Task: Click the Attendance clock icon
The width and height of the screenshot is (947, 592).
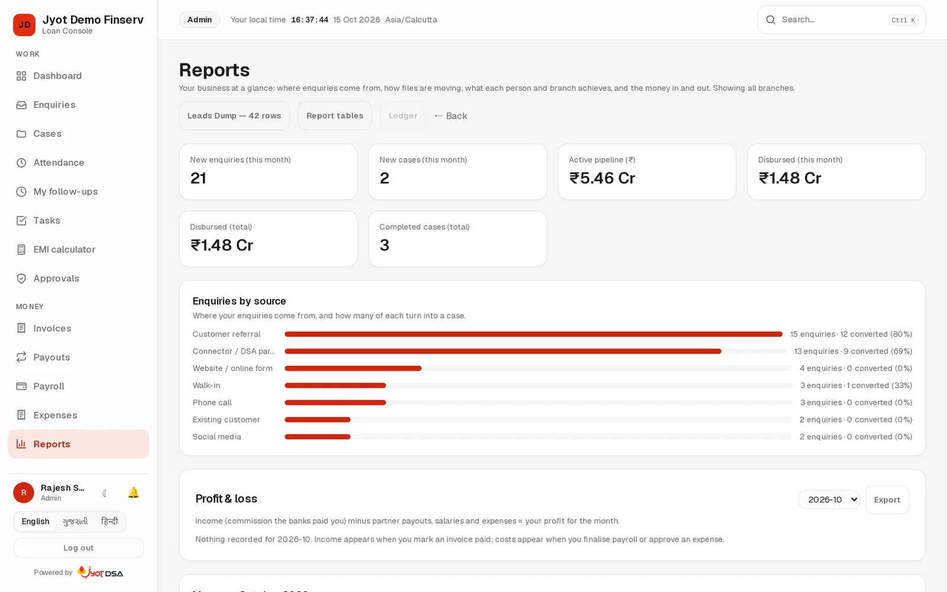Action: [21, 163]
